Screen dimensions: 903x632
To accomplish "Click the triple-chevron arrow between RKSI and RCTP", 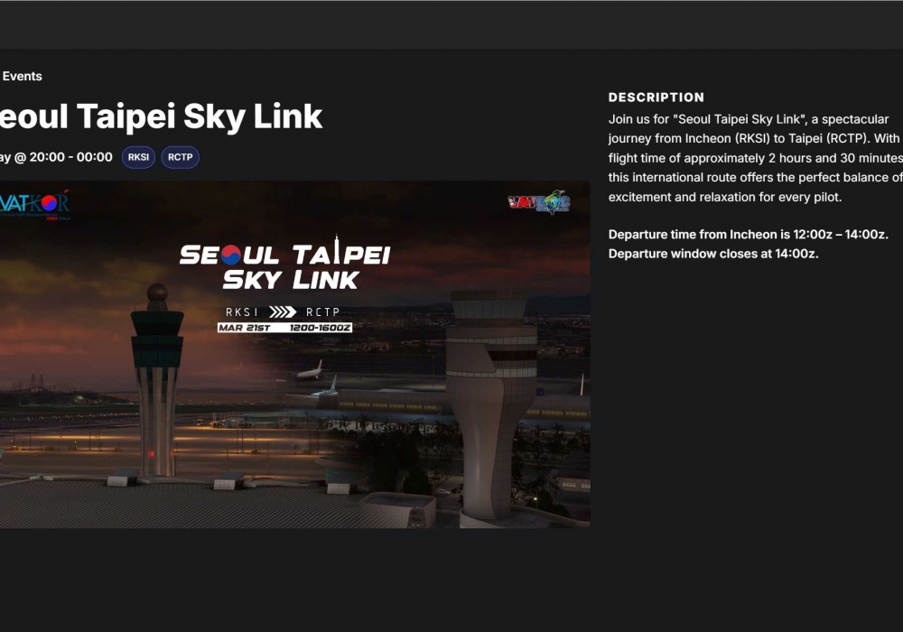I will pyautogui.click(x=283, y=311).
